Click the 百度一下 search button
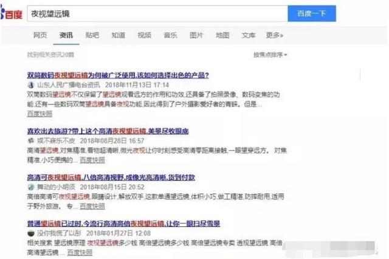Image resolution: width=389 pixels, height=259 pixels. click(312, 13)
